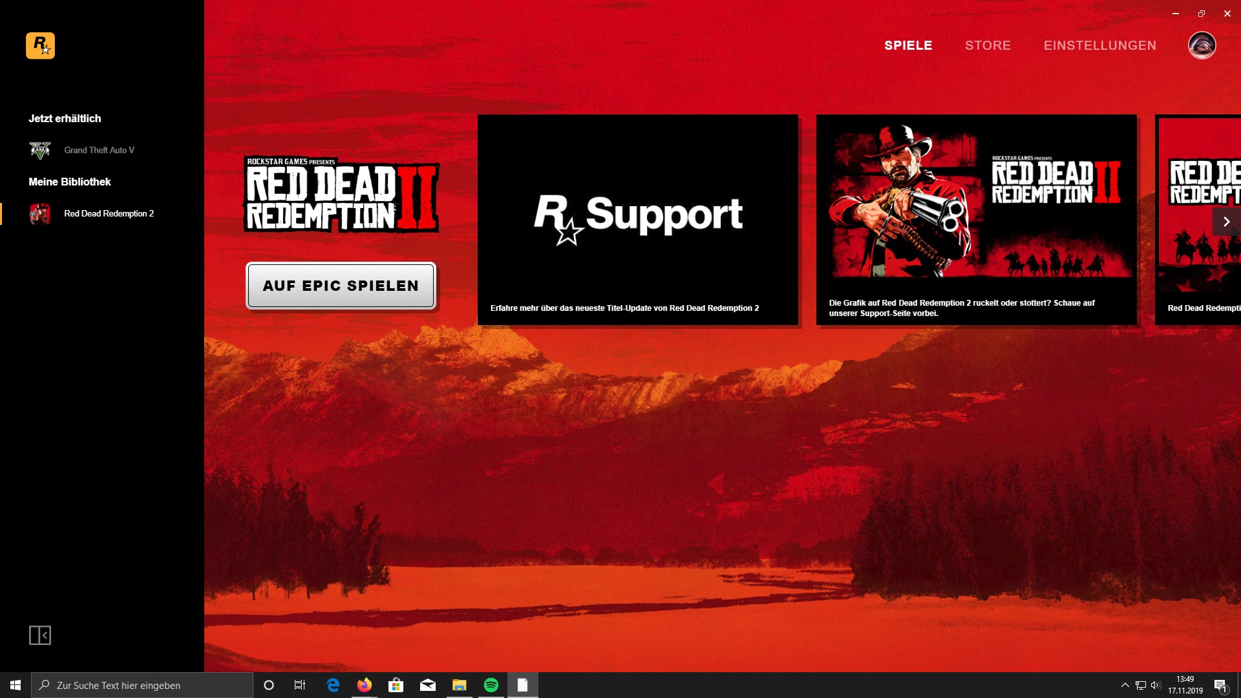Open the user profile avatar

coord(1202,46)
